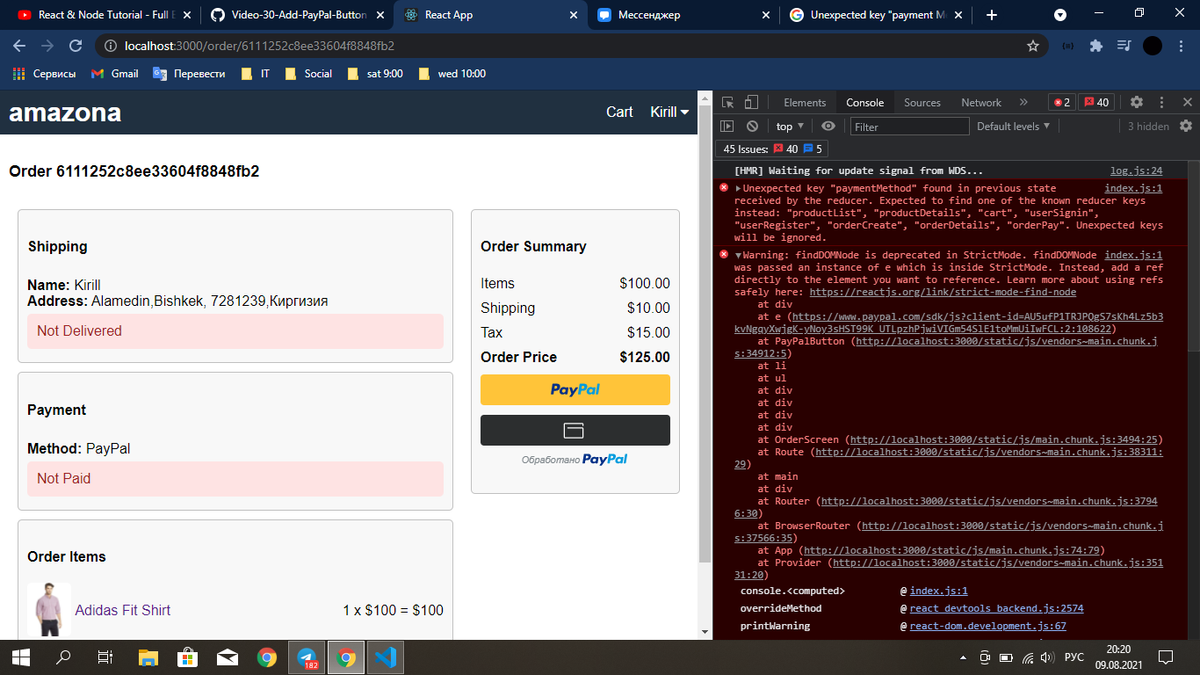The image size is (1200, 675).
Task: Pay with the black card button
Action: coord(575,431)
